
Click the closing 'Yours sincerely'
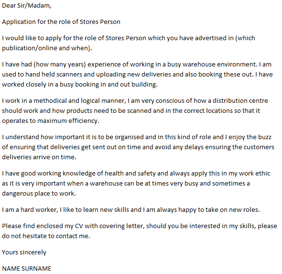click(x=24, y=252)
